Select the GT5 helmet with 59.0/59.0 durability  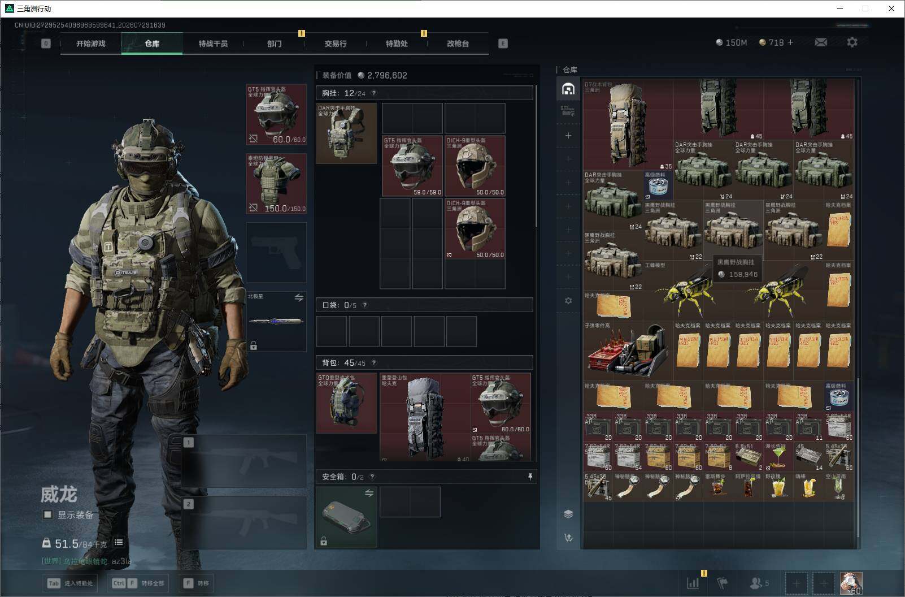click(412, 166)
